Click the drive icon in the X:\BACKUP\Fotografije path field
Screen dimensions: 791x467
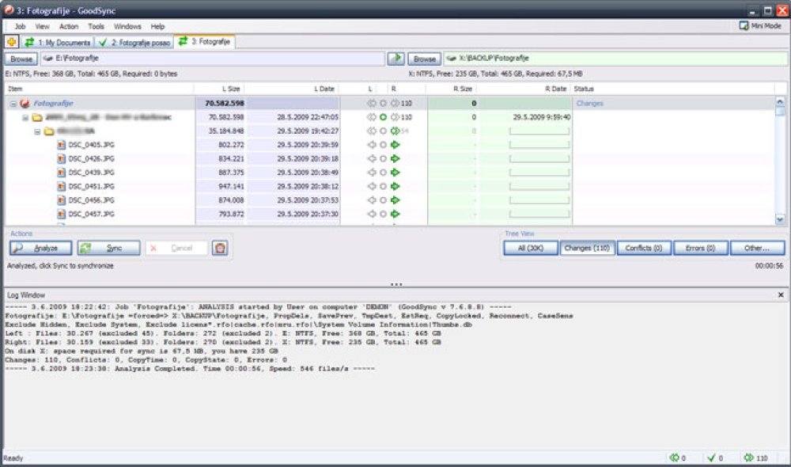(452, 59)
